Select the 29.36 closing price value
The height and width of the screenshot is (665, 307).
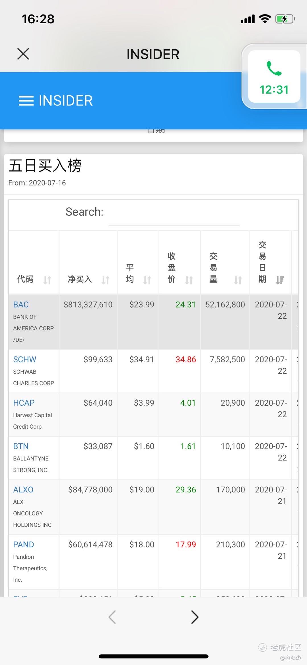coord(186,490)
